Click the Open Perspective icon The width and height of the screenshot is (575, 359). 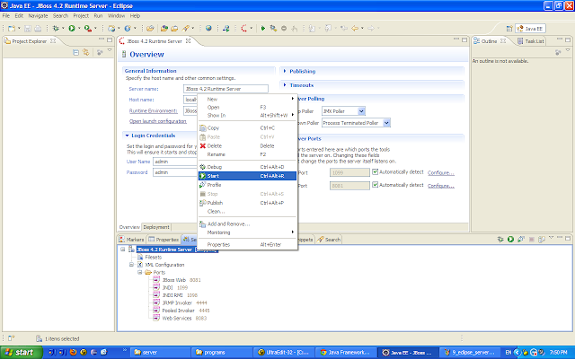tap(509, 28)
